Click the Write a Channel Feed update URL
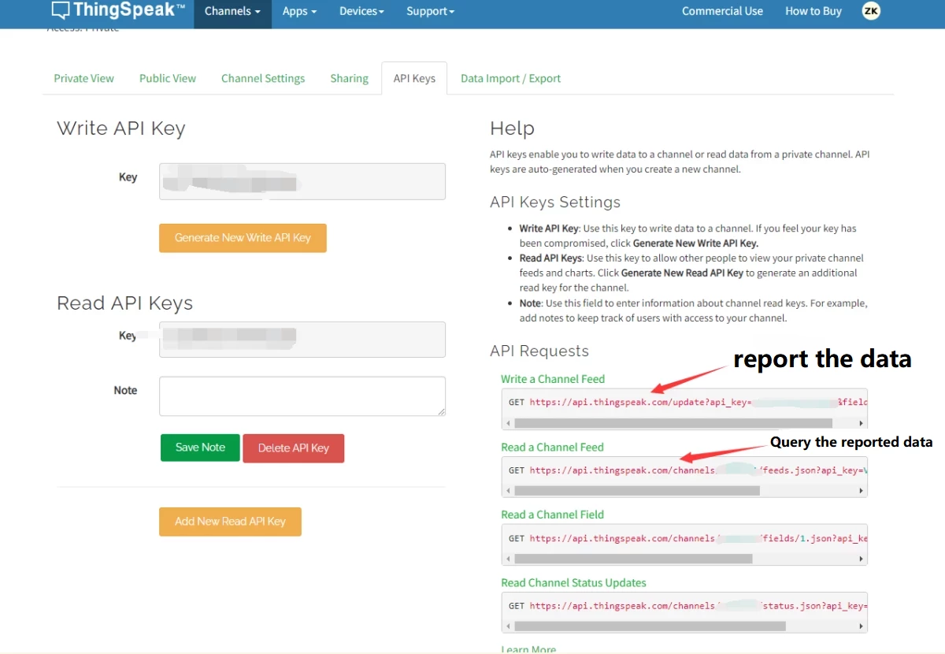945x654 pixels. tap(698, 402)
